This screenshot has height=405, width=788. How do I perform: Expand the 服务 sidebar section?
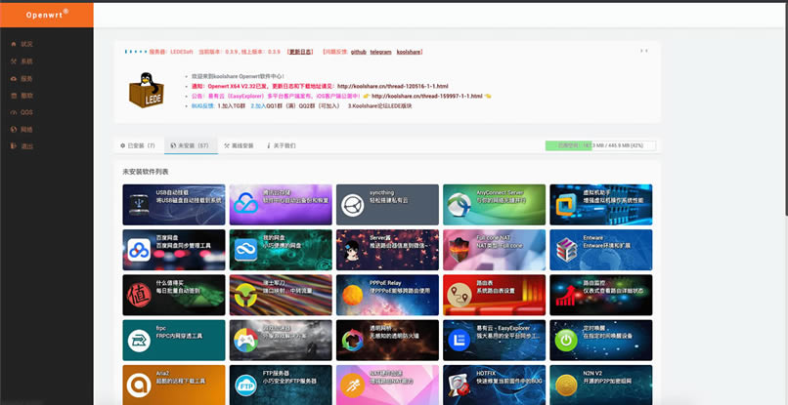point(26,78)
